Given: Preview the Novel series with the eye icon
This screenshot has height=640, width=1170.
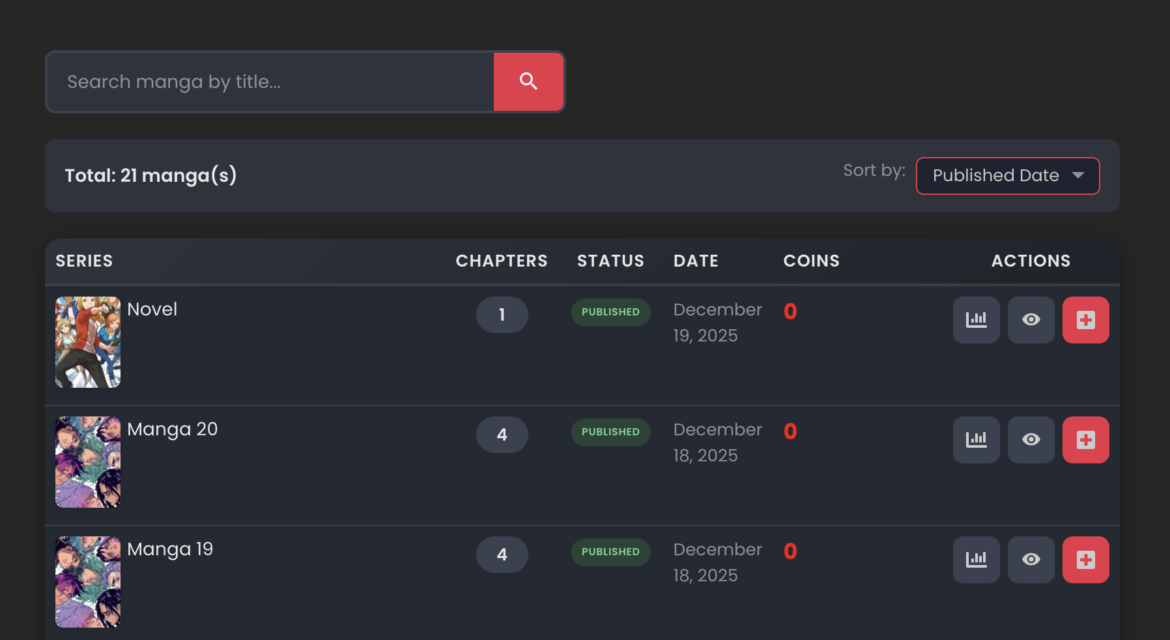Looking at the screenshot, I should [1031, 319].
